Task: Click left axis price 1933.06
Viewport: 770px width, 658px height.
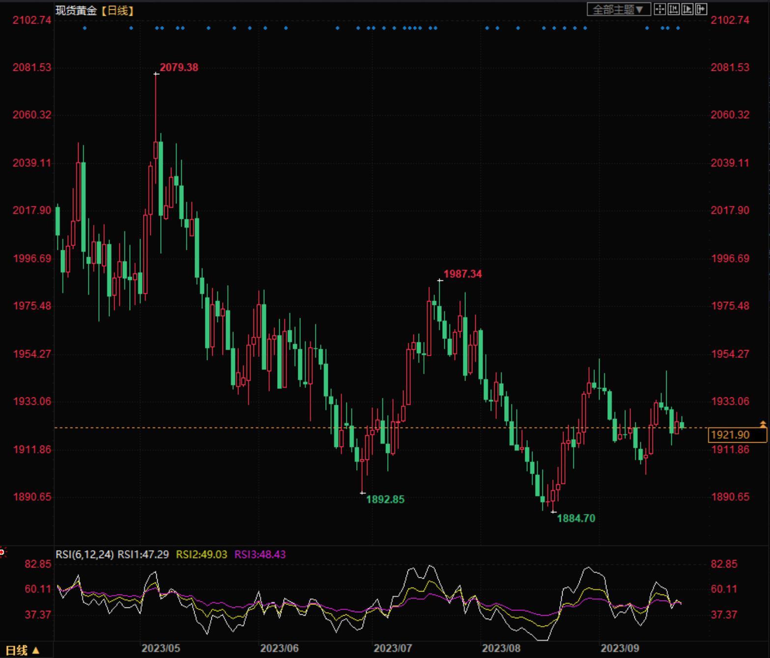Action: coord(32,401)
